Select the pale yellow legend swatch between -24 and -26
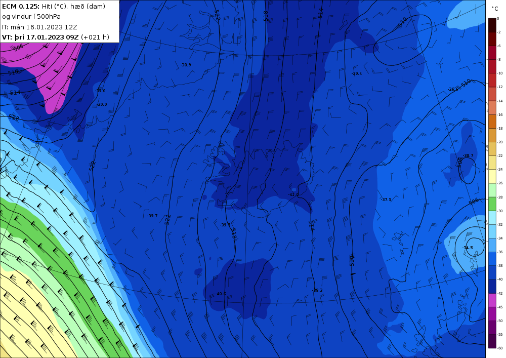506x358 pixels. click(492, 176)
